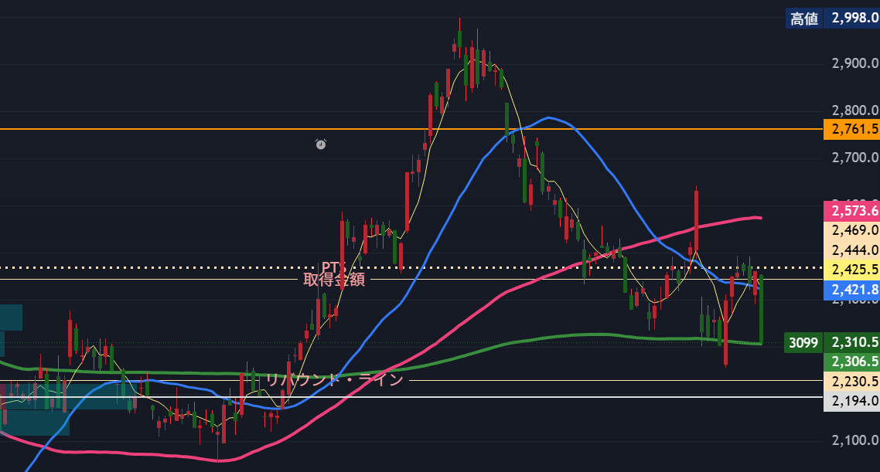Click the blue 2,421.8 price label
The height and width of the screenshot is (472, 880).
(x=851, y=290)
